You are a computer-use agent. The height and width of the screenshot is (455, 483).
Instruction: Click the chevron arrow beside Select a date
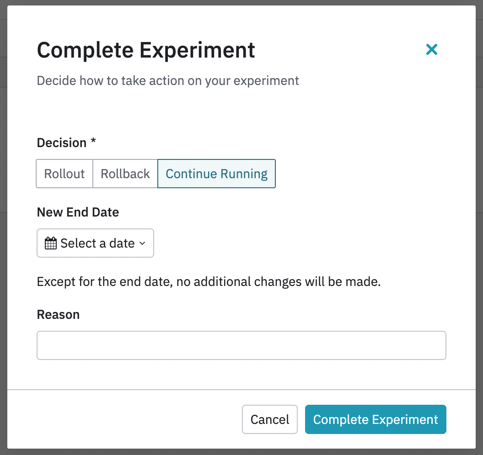coord(142,243)
